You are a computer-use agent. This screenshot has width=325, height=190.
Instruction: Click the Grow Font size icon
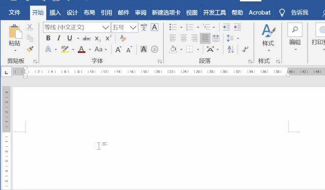[119, 49]
